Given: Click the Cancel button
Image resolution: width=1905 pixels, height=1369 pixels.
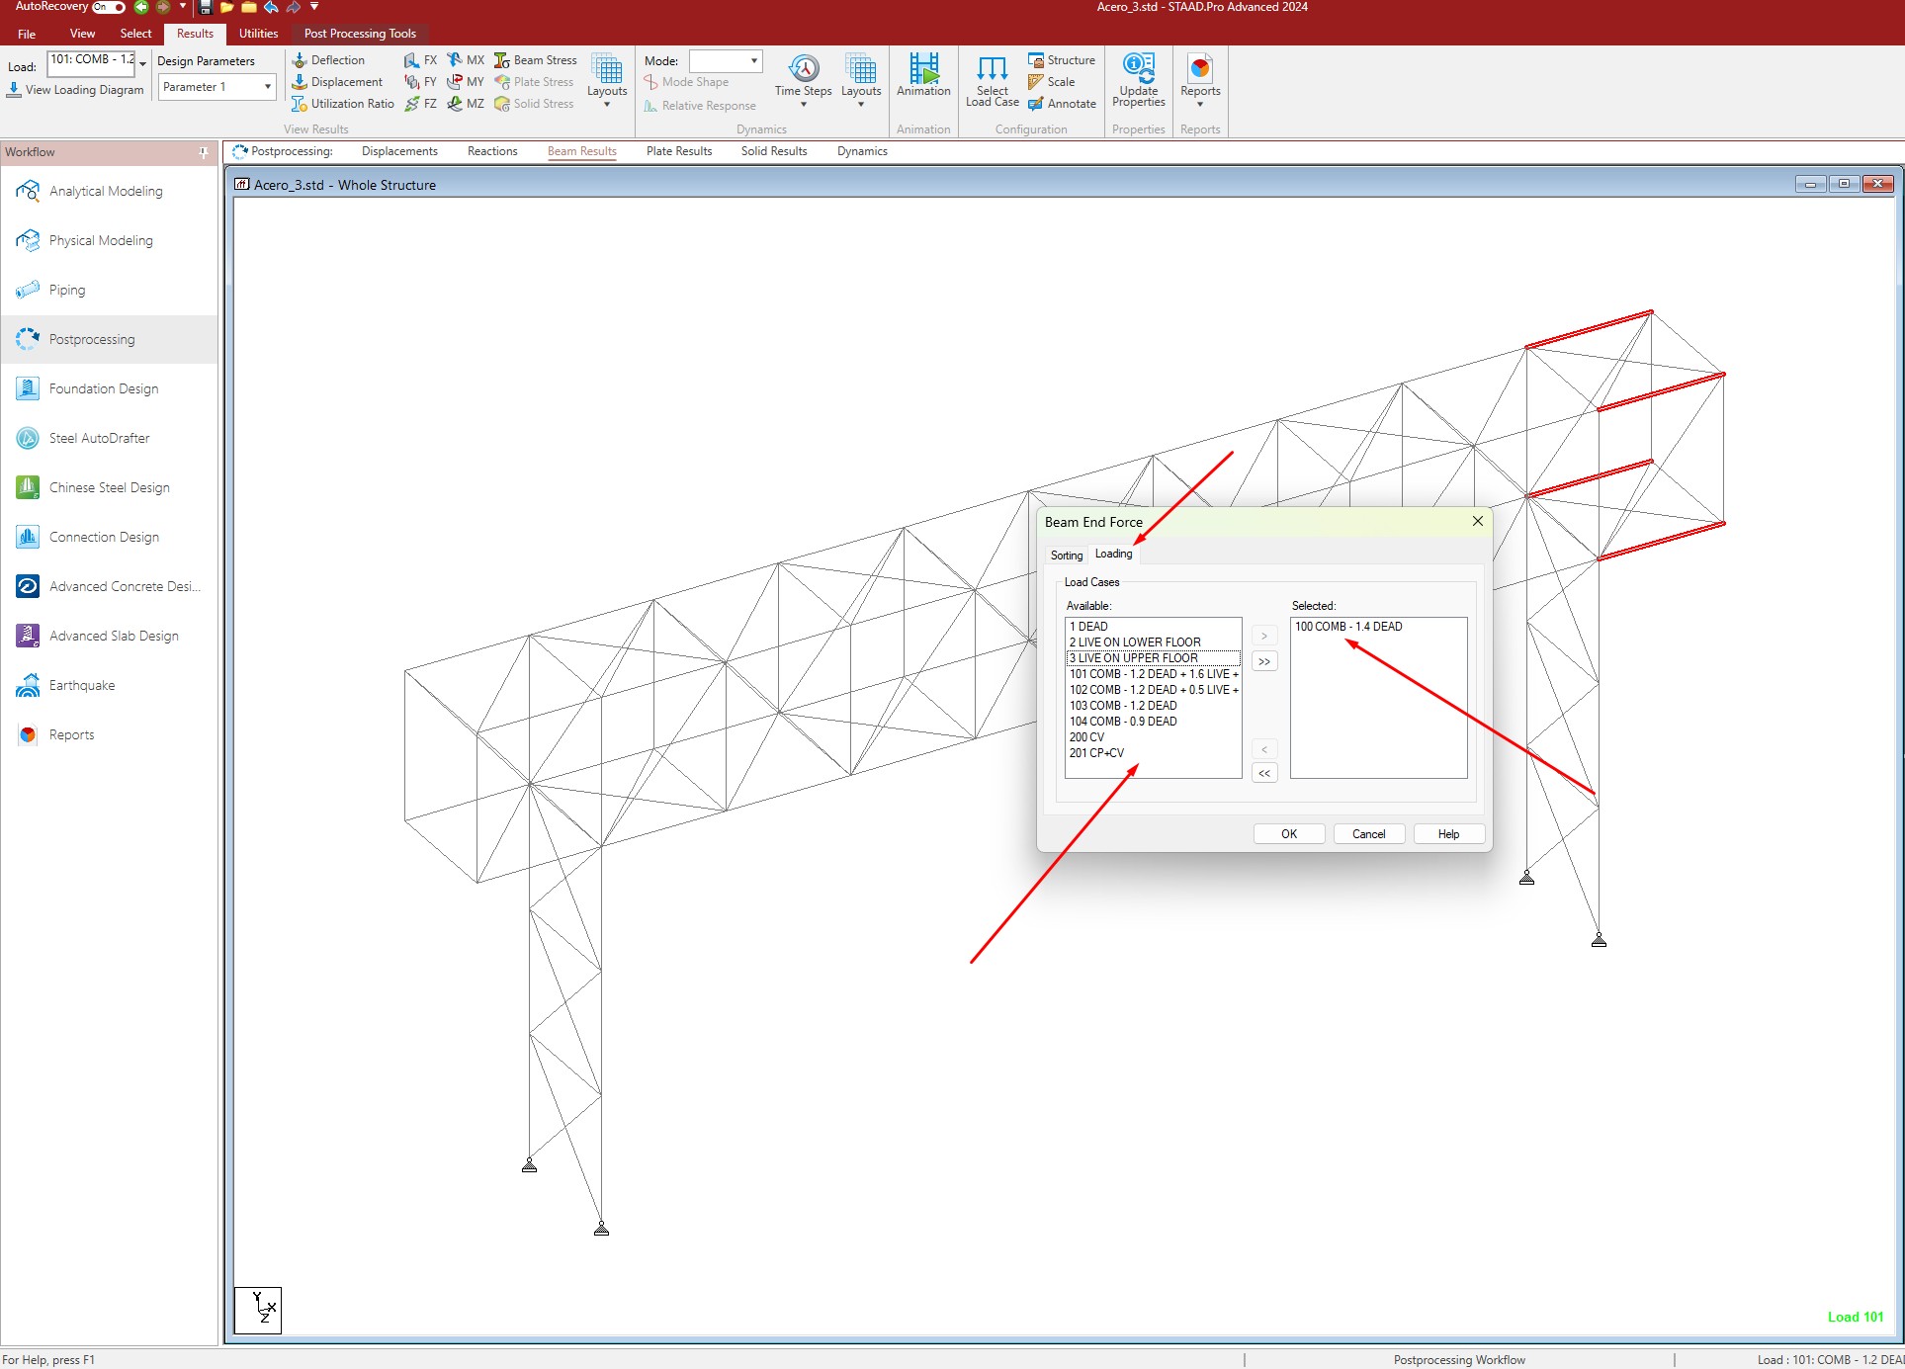Looking at the screenshot, I should point(1369,834).
